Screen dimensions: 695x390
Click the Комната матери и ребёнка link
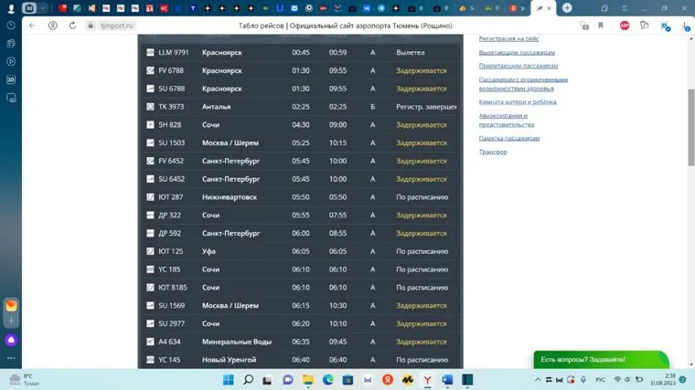(x=517, y=102)
